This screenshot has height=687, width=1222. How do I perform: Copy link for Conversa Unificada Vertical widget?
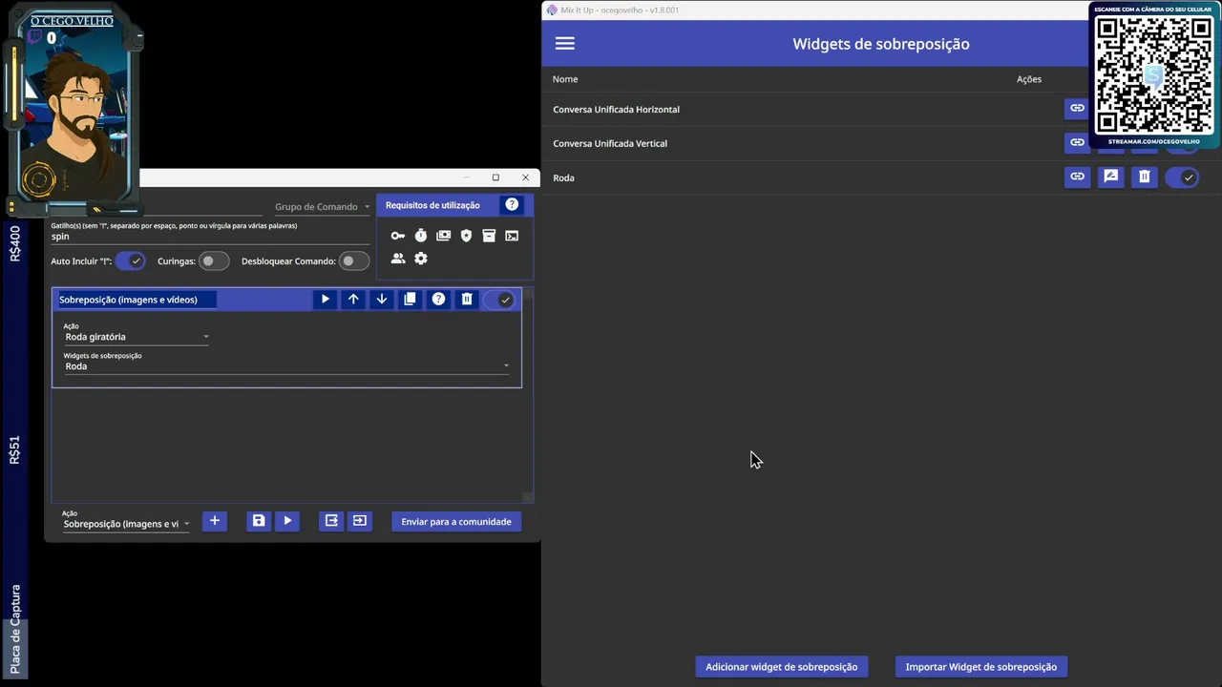[1076, 143]
